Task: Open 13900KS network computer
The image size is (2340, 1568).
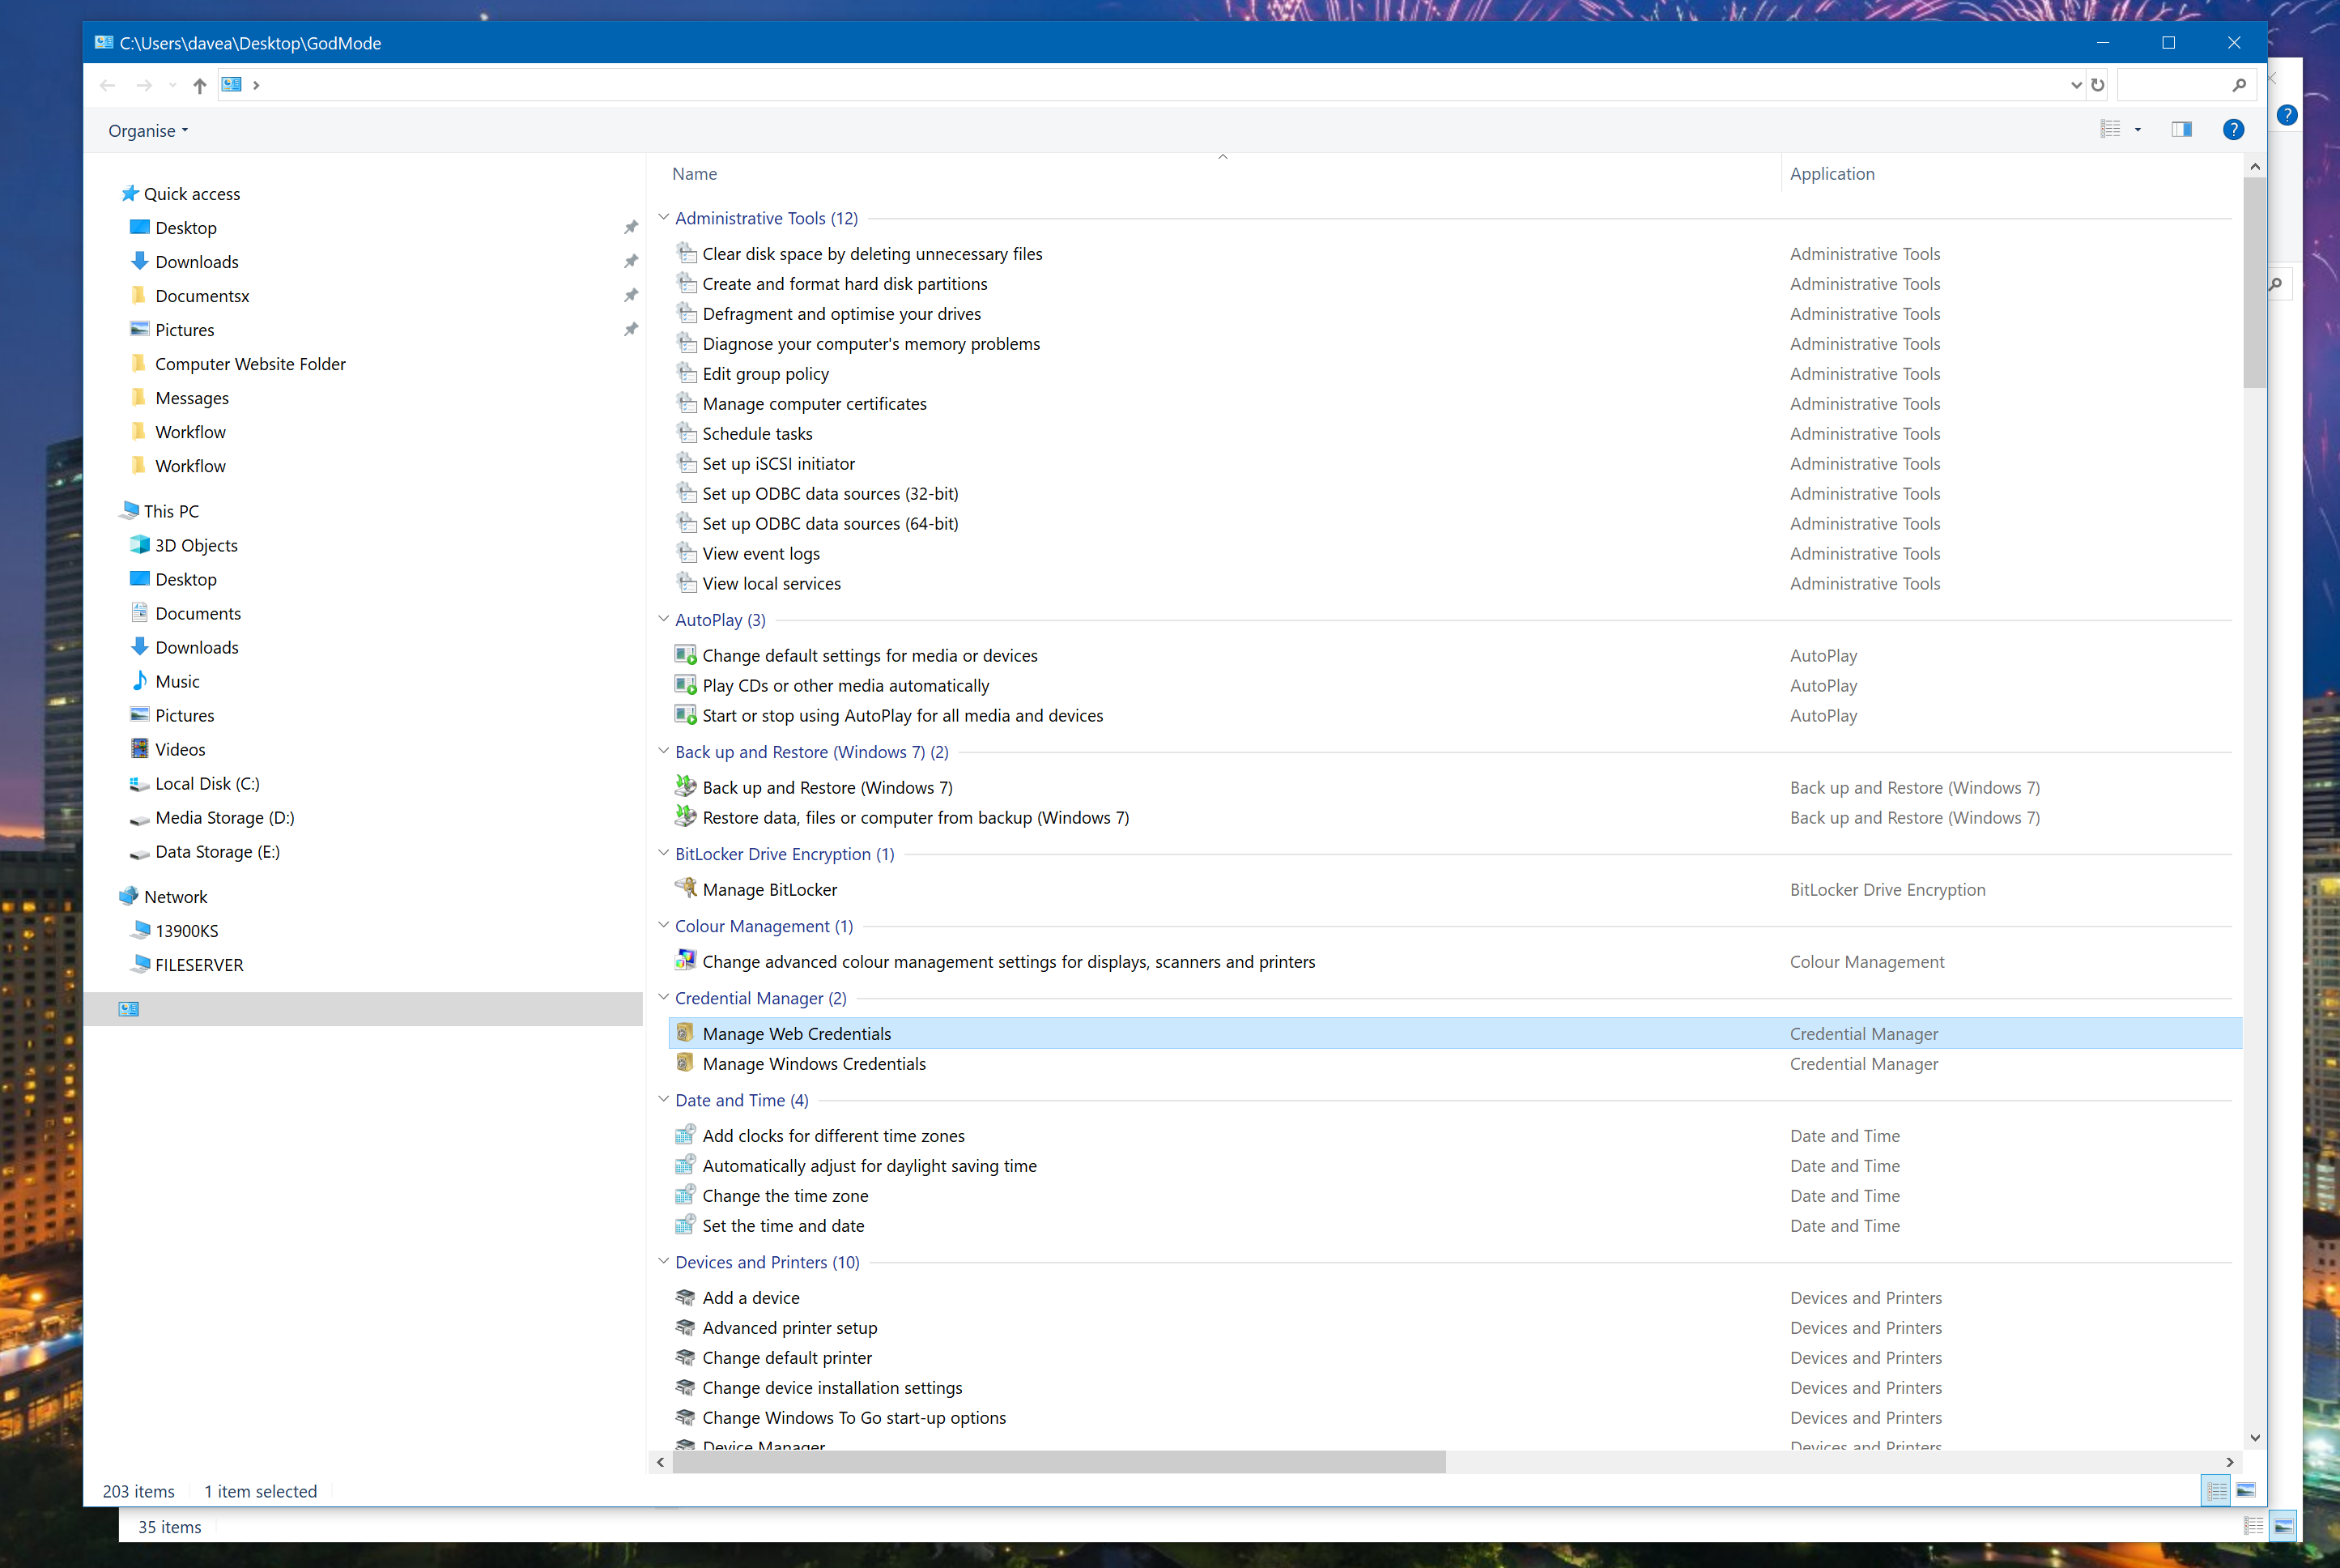Action: (187, 931)
